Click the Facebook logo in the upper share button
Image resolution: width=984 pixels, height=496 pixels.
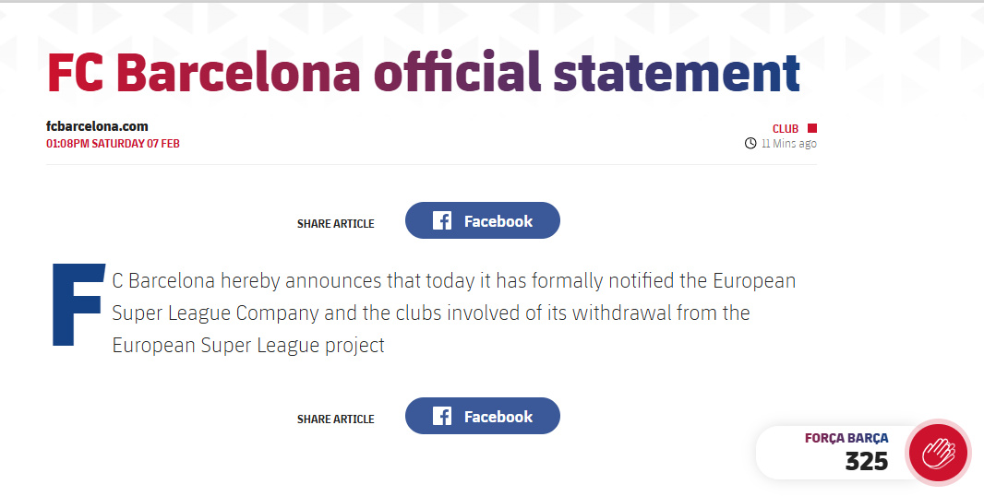coord(442,221)
